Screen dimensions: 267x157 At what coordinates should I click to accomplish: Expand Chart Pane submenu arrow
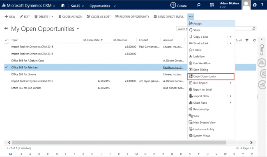tap(231, 102)
